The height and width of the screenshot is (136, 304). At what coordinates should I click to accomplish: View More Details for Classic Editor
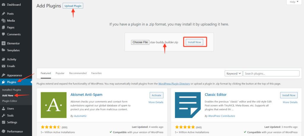(x=290, y=102)
